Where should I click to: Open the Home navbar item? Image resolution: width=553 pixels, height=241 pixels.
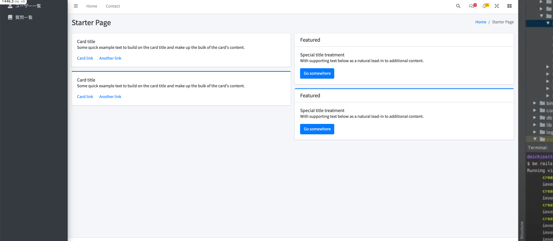pos(92,6)
